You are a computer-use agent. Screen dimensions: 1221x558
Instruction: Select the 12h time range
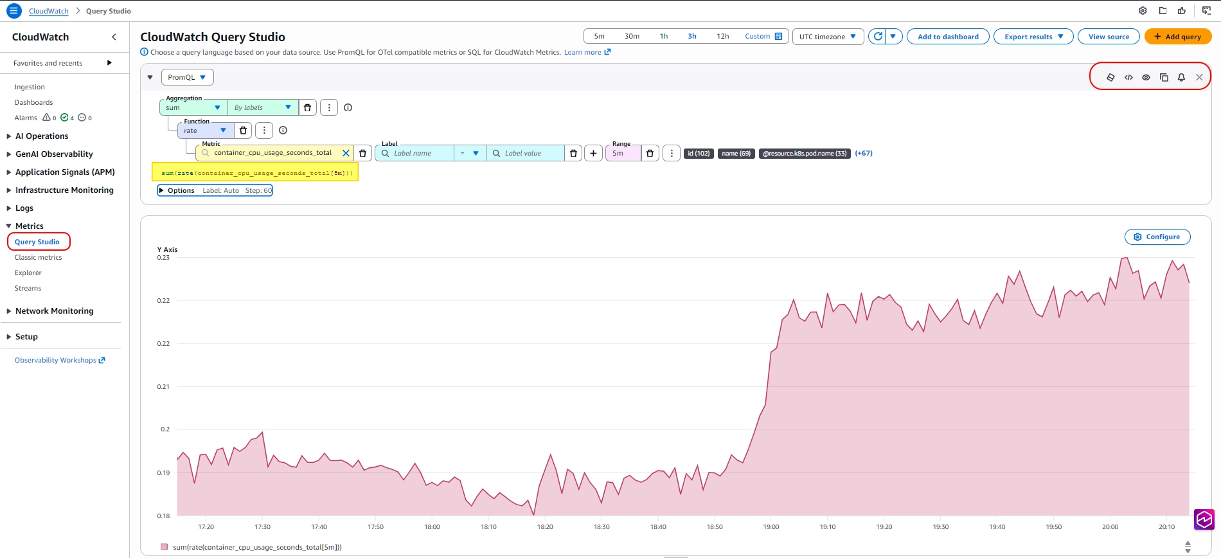(723, 37)
